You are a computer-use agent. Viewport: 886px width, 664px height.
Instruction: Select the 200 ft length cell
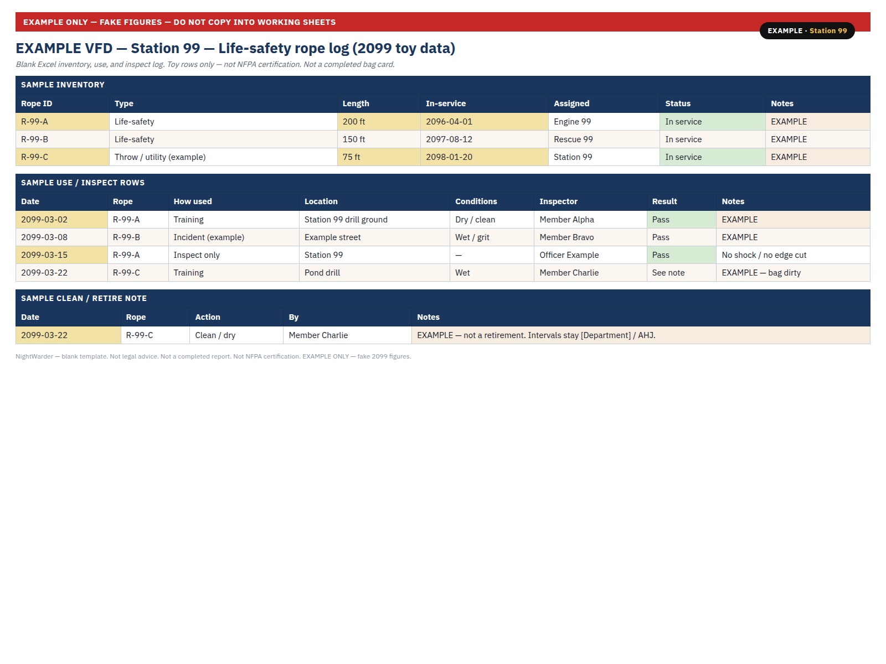(379, 122)
